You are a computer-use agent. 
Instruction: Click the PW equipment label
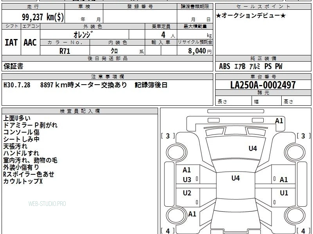click(x=279, y=66)
